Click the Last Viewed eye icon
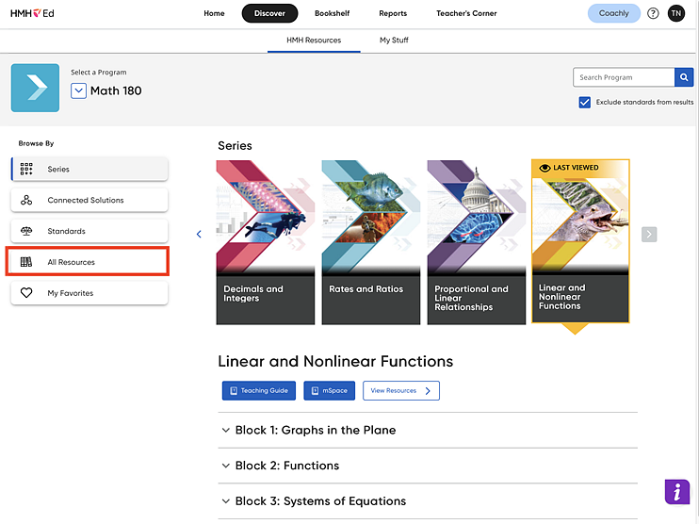Viewport: 699px width, 524px height. click(545, 168)
